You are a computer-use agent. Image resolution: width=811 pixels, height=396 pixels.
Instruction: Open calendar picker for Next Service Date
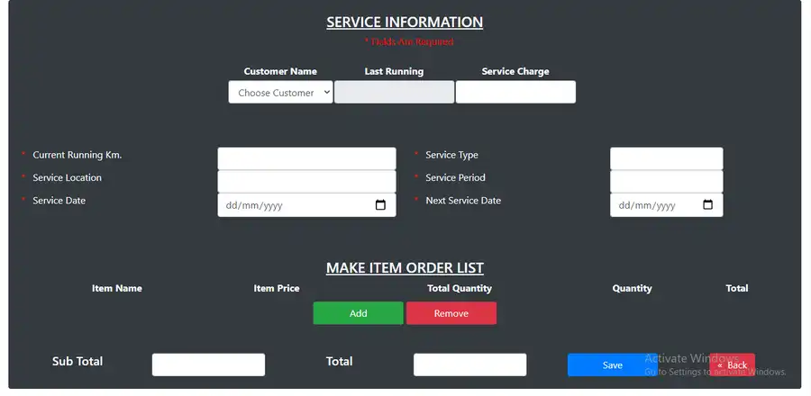(707, 205)
